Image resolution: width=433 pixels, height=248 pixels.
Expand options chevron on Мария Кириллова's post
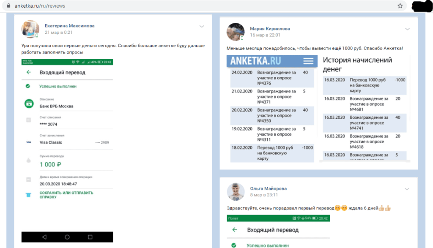point(407,29)
